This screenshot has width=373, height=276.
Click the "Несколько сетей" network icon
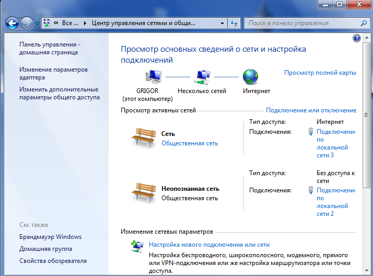201,77
